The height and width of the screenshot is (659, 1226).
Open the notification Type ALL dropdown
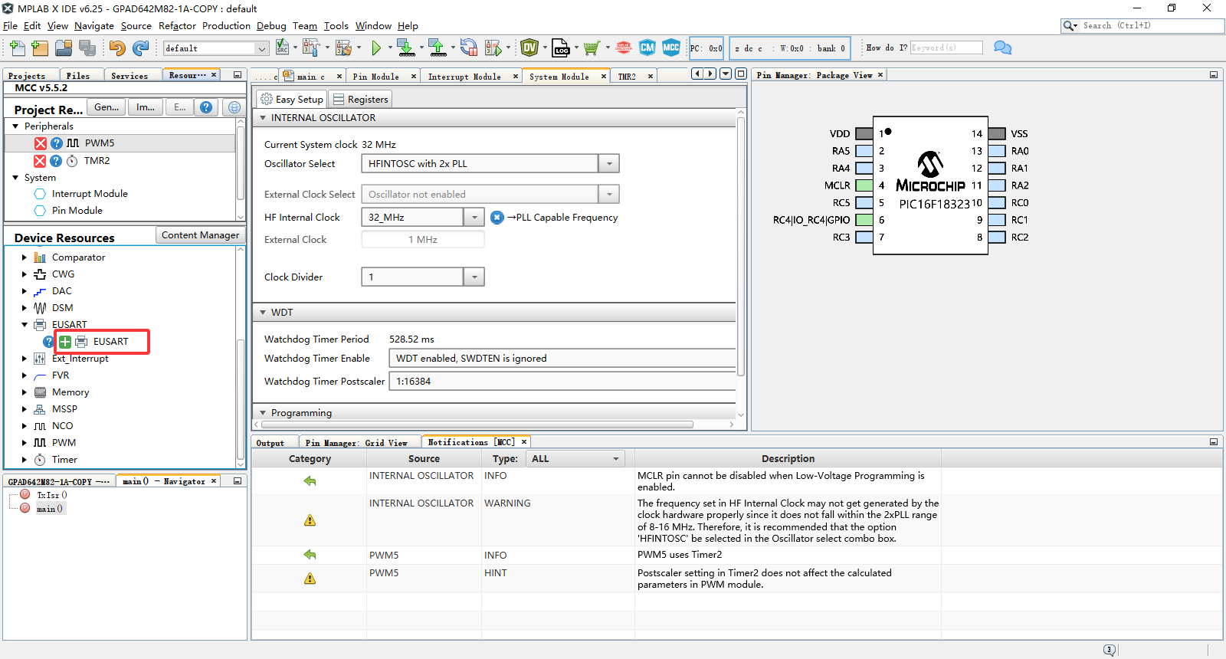(x=576, y=459)
